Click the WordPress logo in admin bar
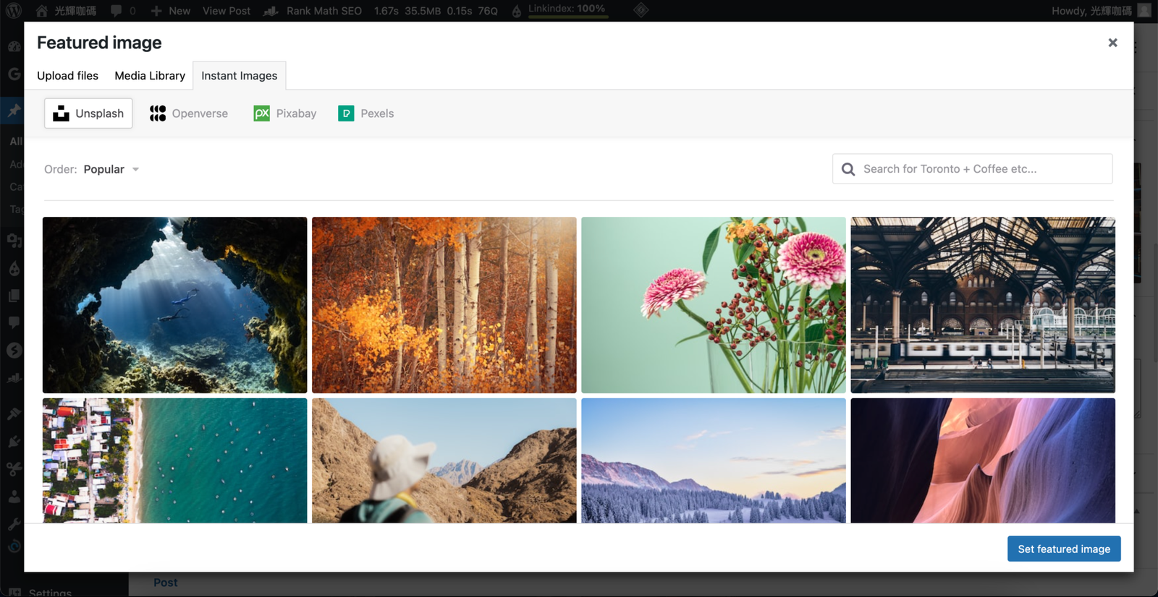This screenshot has height=597, width=1158. [x=14, y=11]
